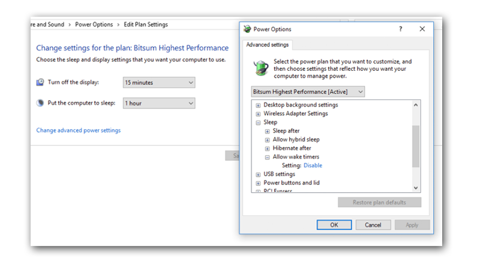Click the 're and Sound' breadcrumb item

pyautogui.click(x=47, y=25)
